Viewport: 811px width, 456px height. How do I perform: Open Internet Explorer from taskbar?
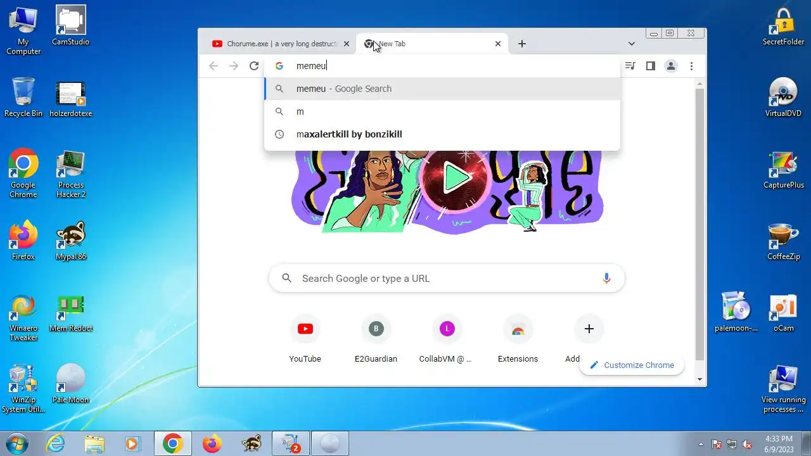tap(56, 444)
